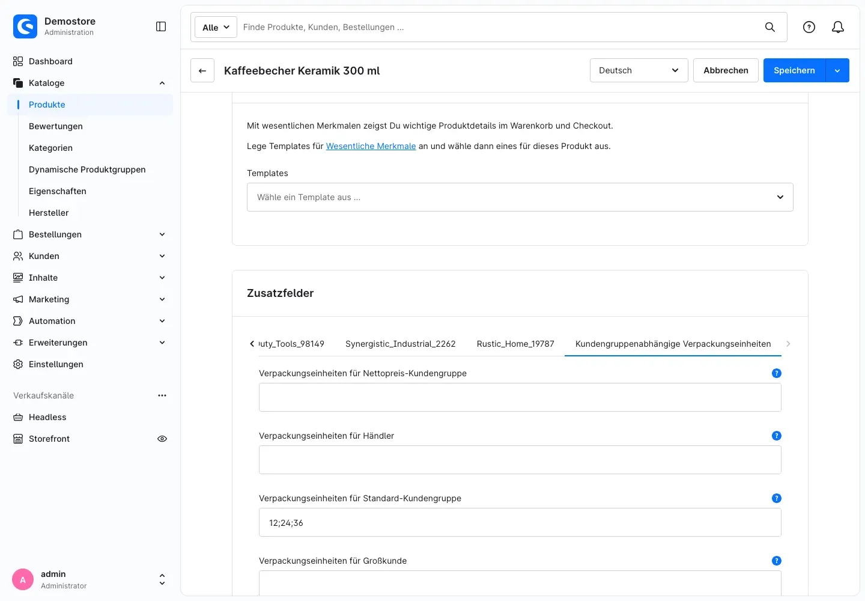Open Verkaufskanäle three-dots menu
This screenshot has height=601, width=865.
pos(162,395)
